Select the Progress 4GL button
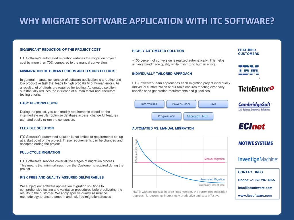 click(167, 116)
